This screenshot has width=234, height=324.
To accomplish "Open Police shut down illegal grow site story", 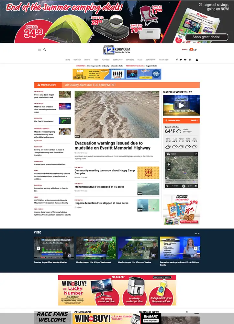I will (44, 96).
